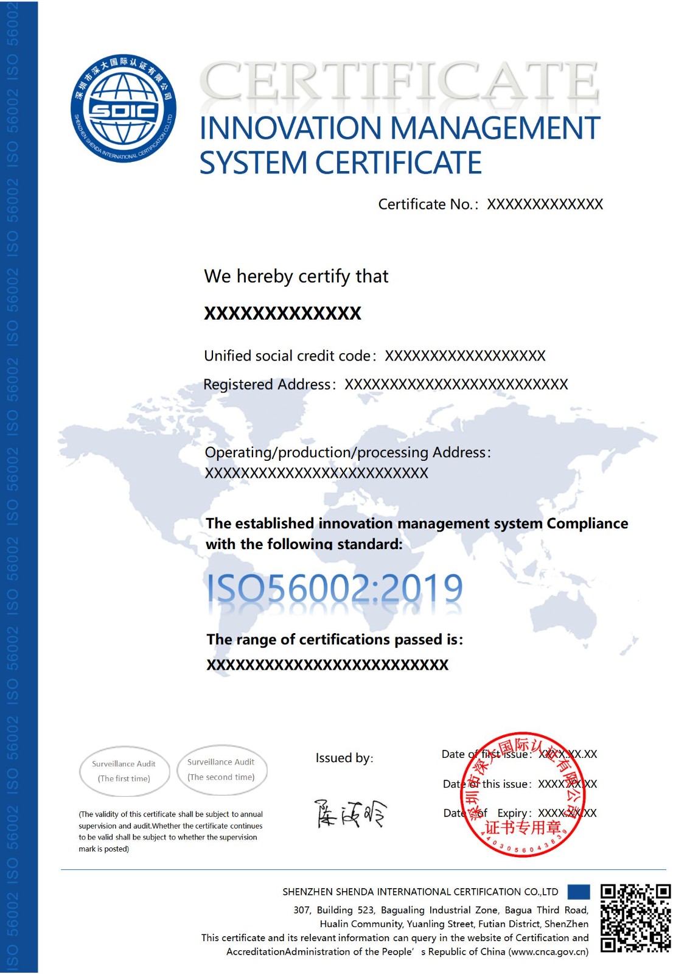
Task: Click 'SYSTEM CERTIFICATE' title line
Action: (341, 163)
